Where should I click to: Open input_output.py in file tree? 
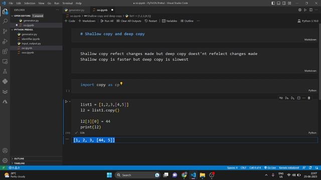click(x=31, y=43)
